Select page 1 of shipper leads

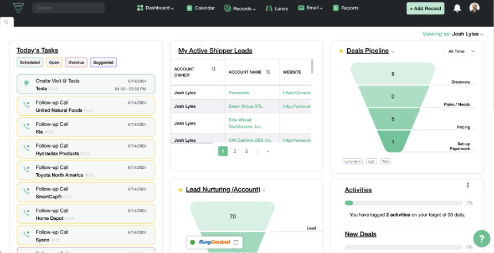223,151
